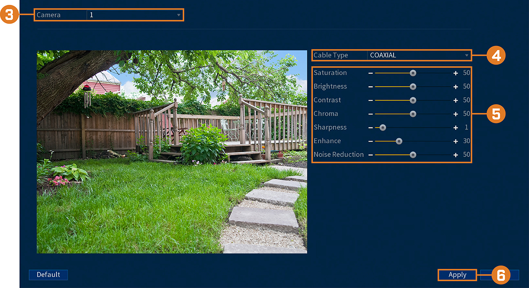The width and height of the screenshot is (529, 288).
Task: Increase Enhance with the plus icon
Action: (x=455, y=141)
